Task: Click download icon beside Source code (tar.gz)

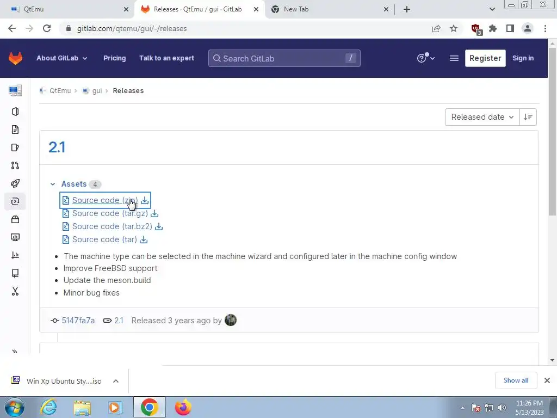Action: (154, 213)
